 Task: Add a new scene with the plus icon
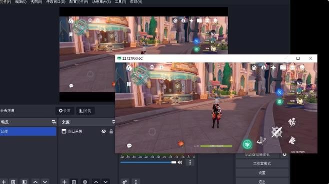(3, 182)
